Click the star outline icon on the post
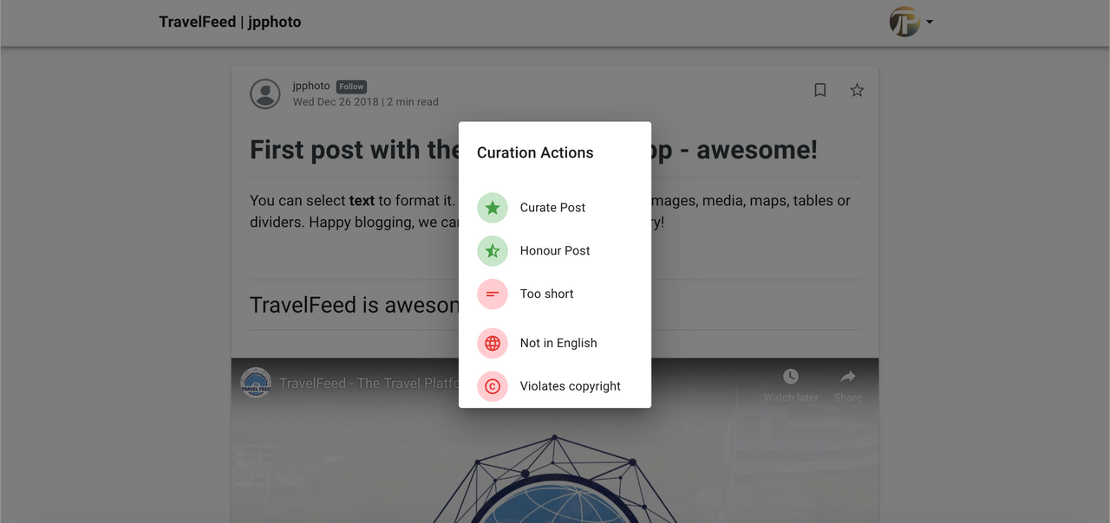 [857, 90]
